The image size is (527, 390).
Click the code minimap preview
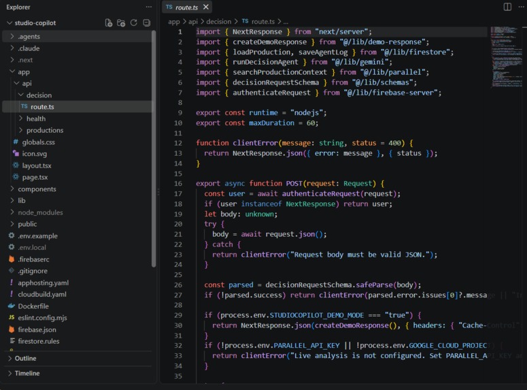pyautogui.click(x=507, y=56)
